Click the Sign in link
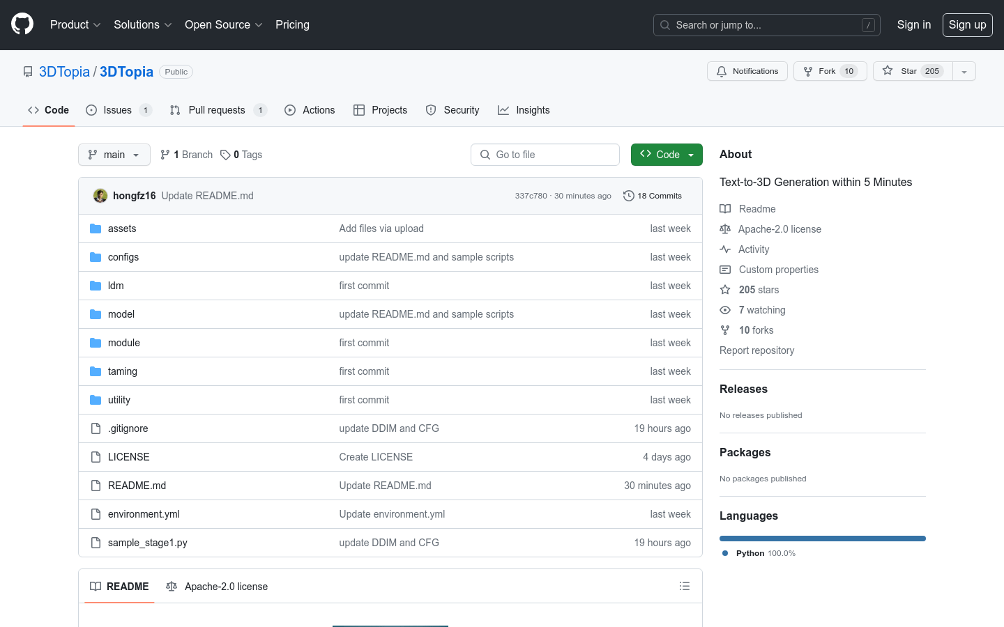 [x=913, y=24]
